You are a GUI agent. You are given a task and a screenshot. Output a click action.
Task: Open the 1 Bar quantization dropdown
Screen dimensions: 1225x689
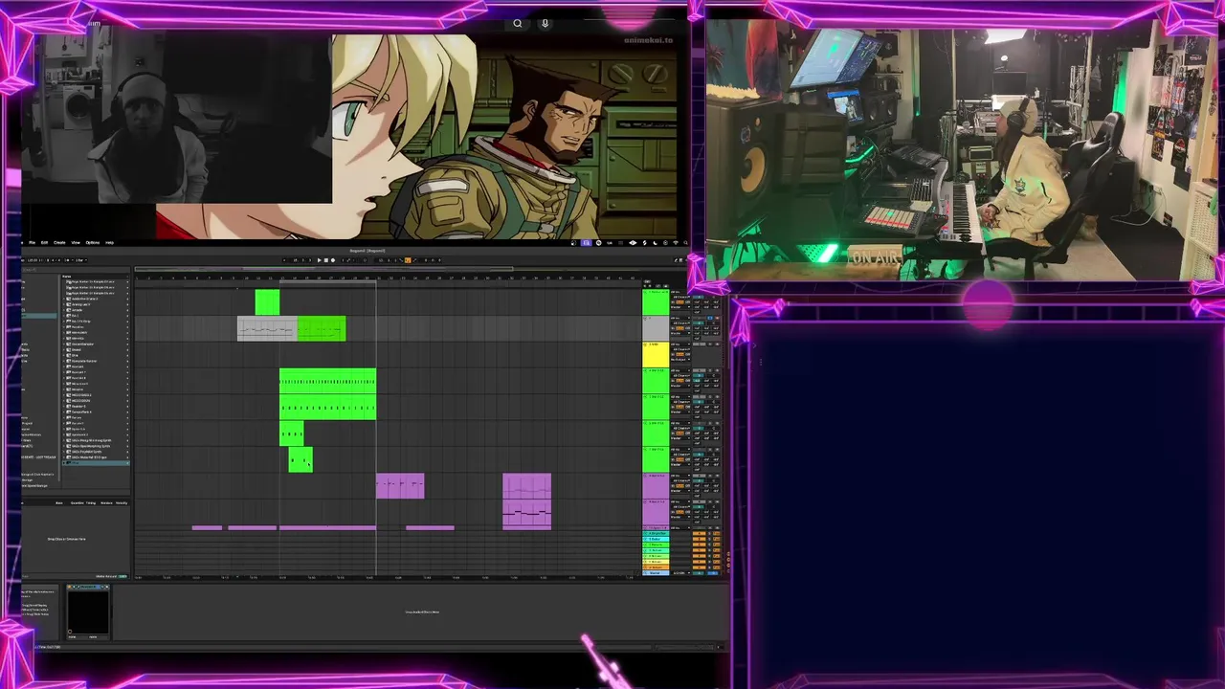[x=81, y=260]
